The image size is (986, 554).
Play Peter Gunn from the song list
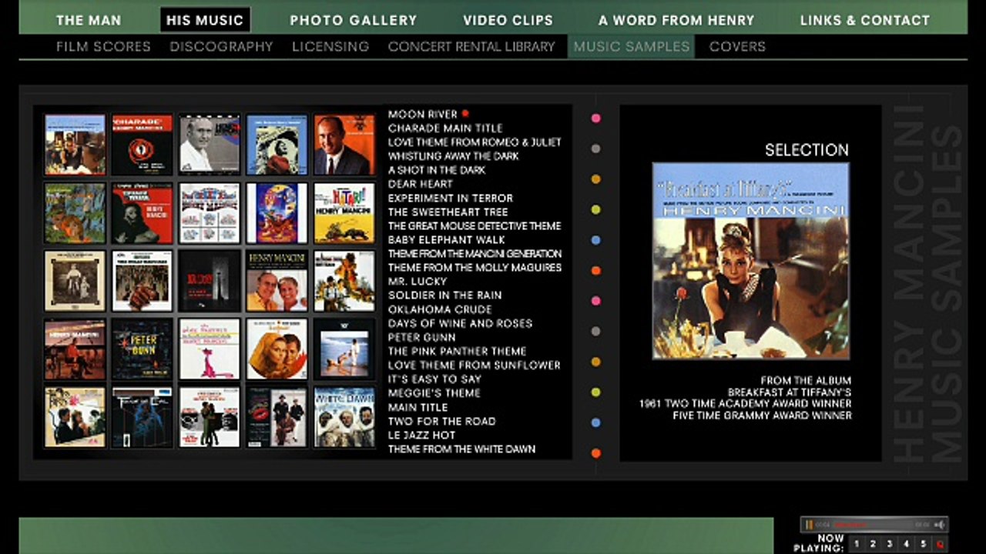coord(422,337)
